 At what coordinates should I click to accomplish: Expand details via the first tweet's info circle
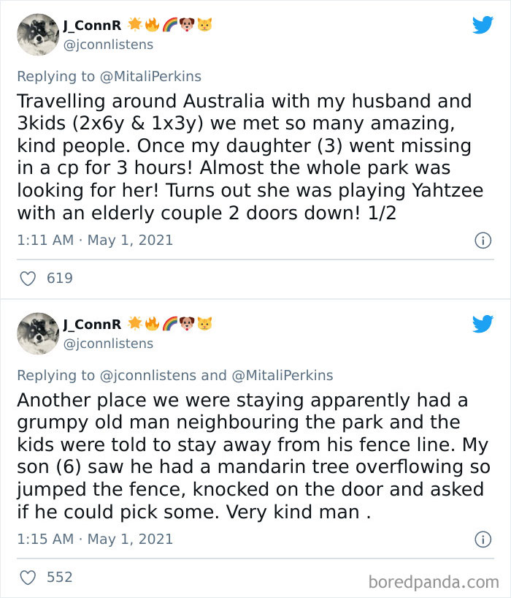[483, 240]
